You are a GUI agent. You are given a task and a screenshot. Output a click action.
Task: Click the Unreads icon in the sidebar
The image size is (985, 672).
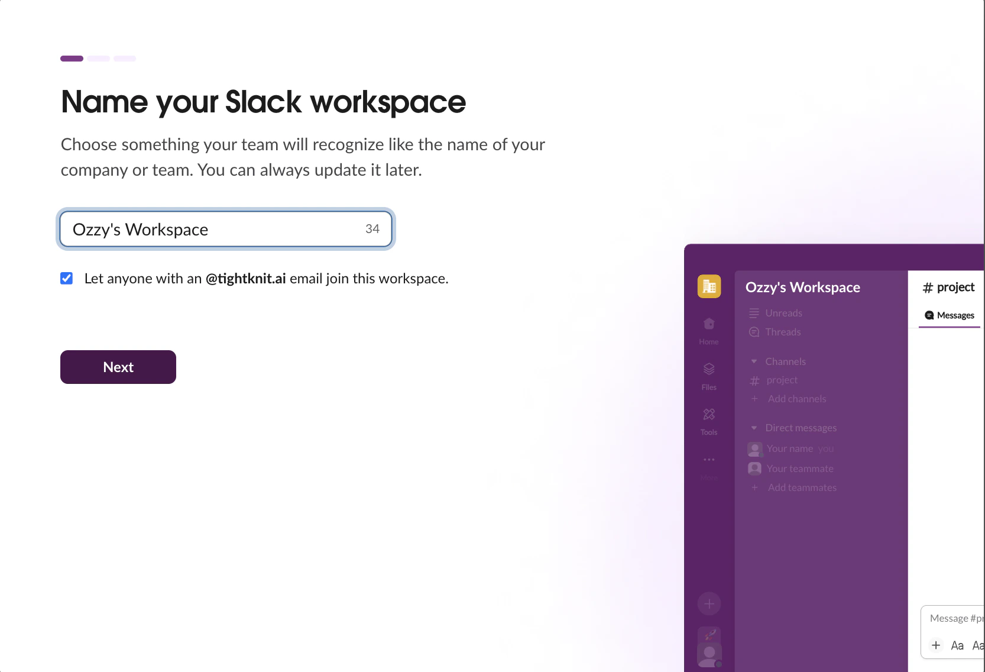point(754,313)
